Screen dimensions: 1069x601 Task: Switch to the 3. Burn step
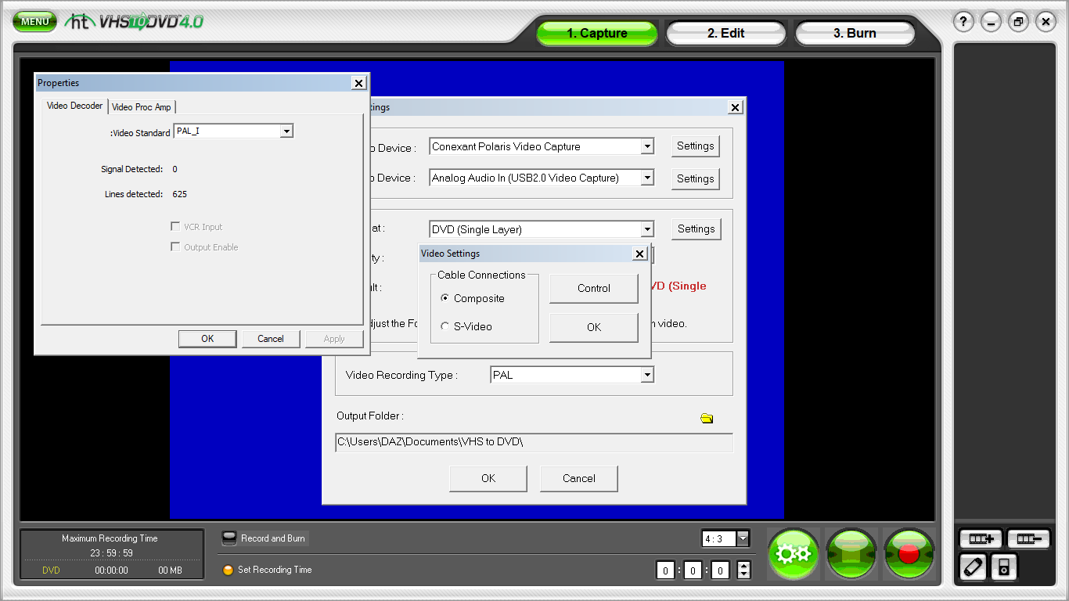[855, 33]
